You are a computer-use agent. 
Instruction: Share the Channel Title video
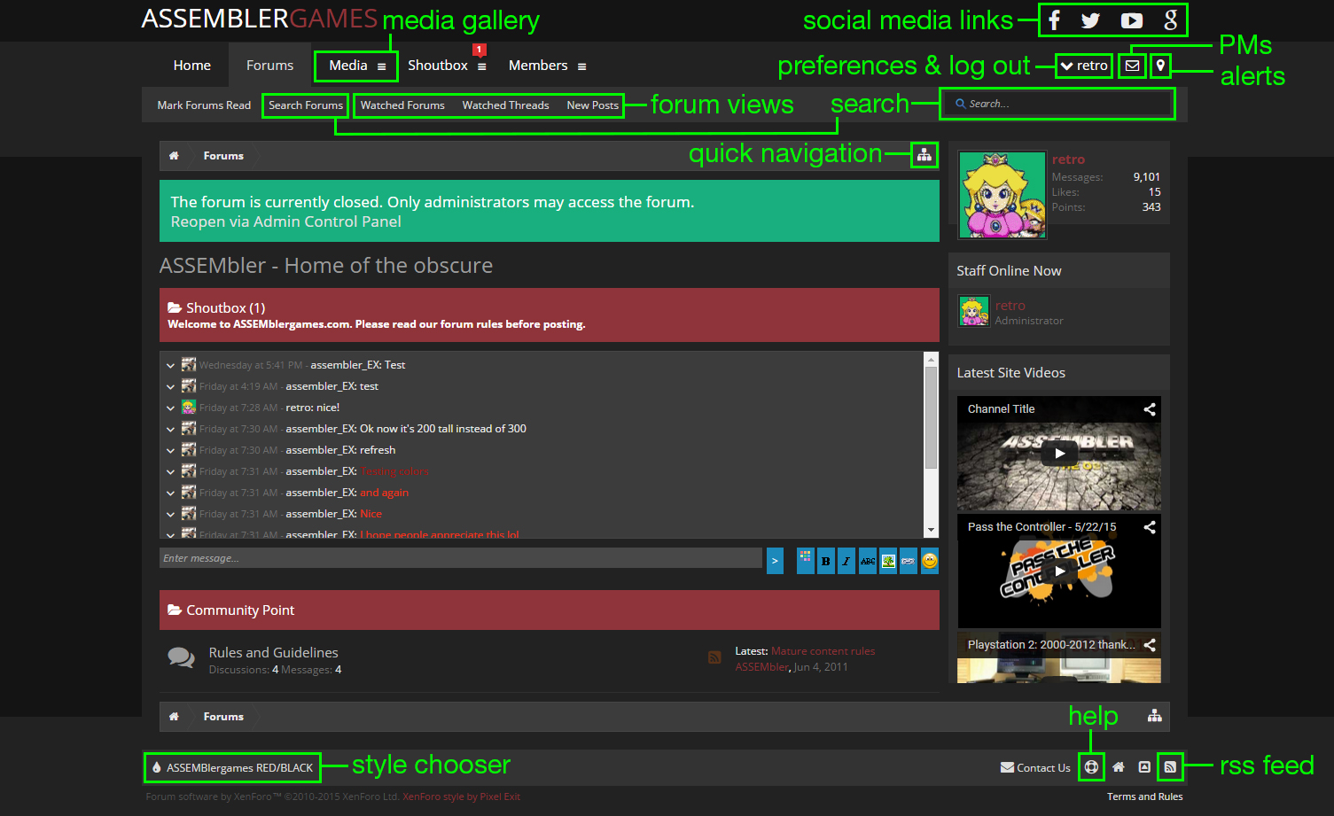[1150, 409]
